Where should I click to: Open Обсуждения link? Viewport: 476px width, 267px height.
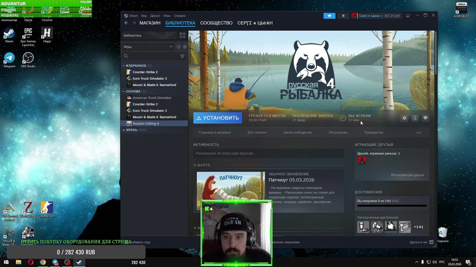tap(338, 132)
